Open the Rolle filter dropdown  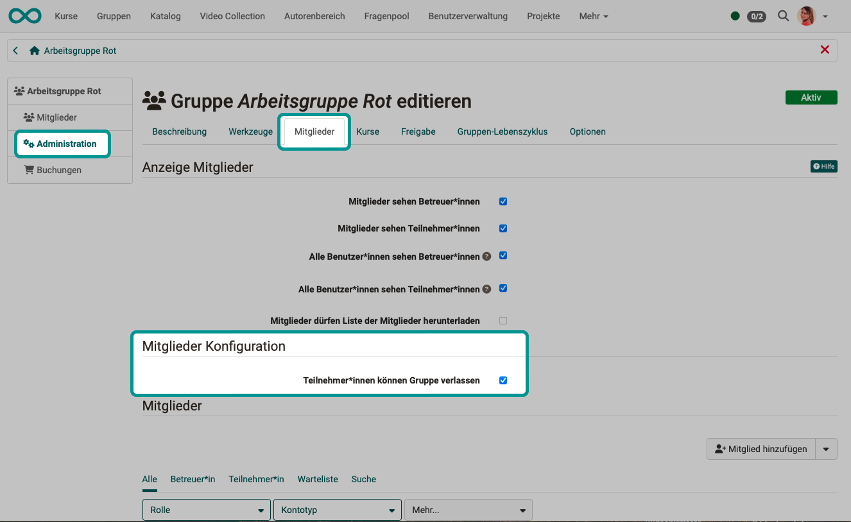point(206,510)
